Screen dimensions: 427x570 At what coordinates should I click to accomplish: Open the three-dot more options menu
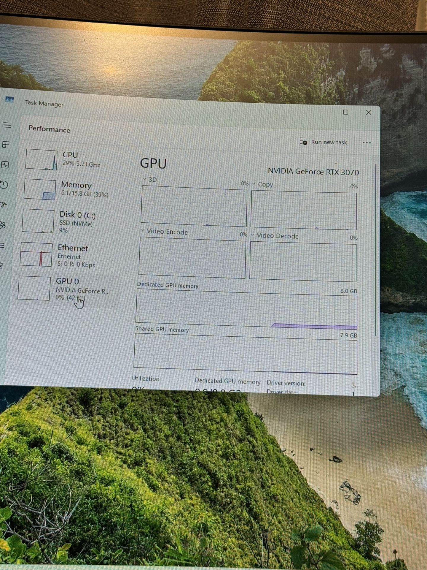pyautogui.click(x=367, y=143)
